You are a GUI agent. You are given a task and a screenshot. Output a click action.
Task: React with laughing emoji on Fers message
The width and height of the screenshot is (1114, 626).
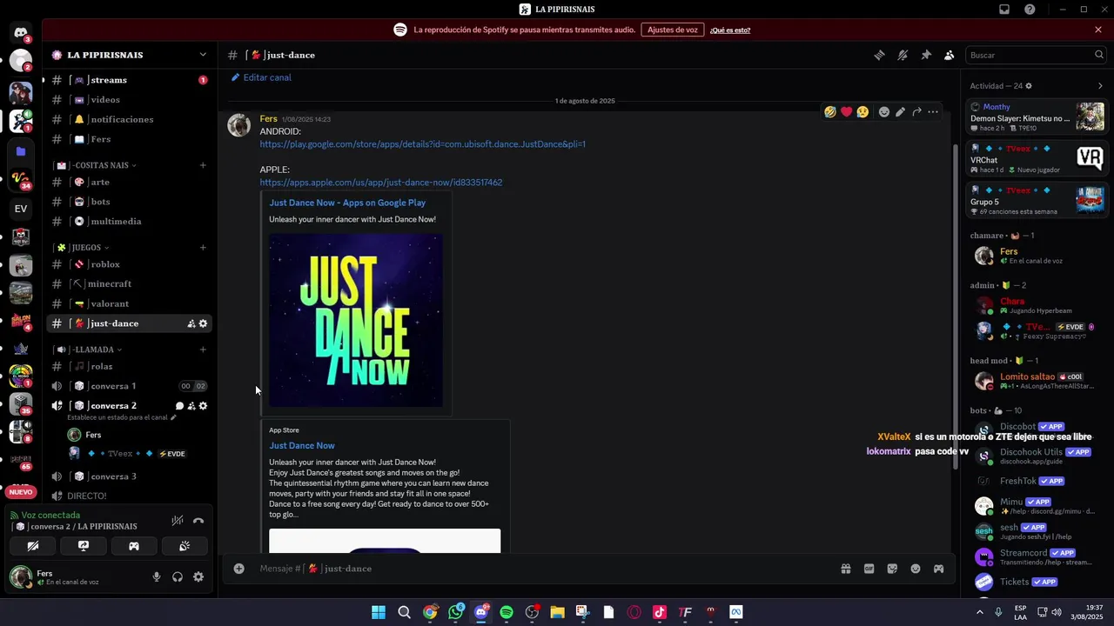tap(830, 112)
